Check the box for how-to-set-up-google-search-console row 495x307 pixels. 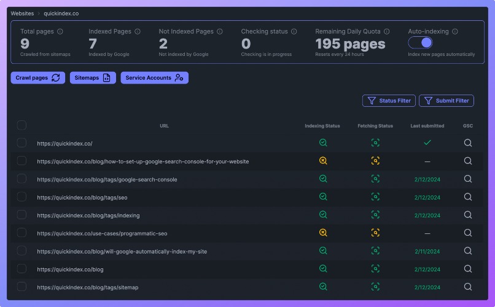(21, 161)
